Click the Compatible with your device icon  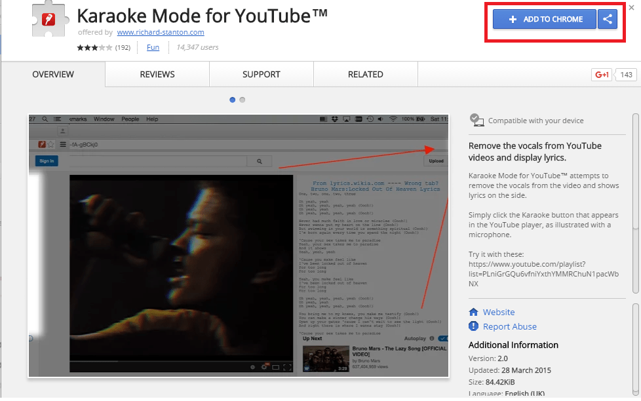click(476, 120)
